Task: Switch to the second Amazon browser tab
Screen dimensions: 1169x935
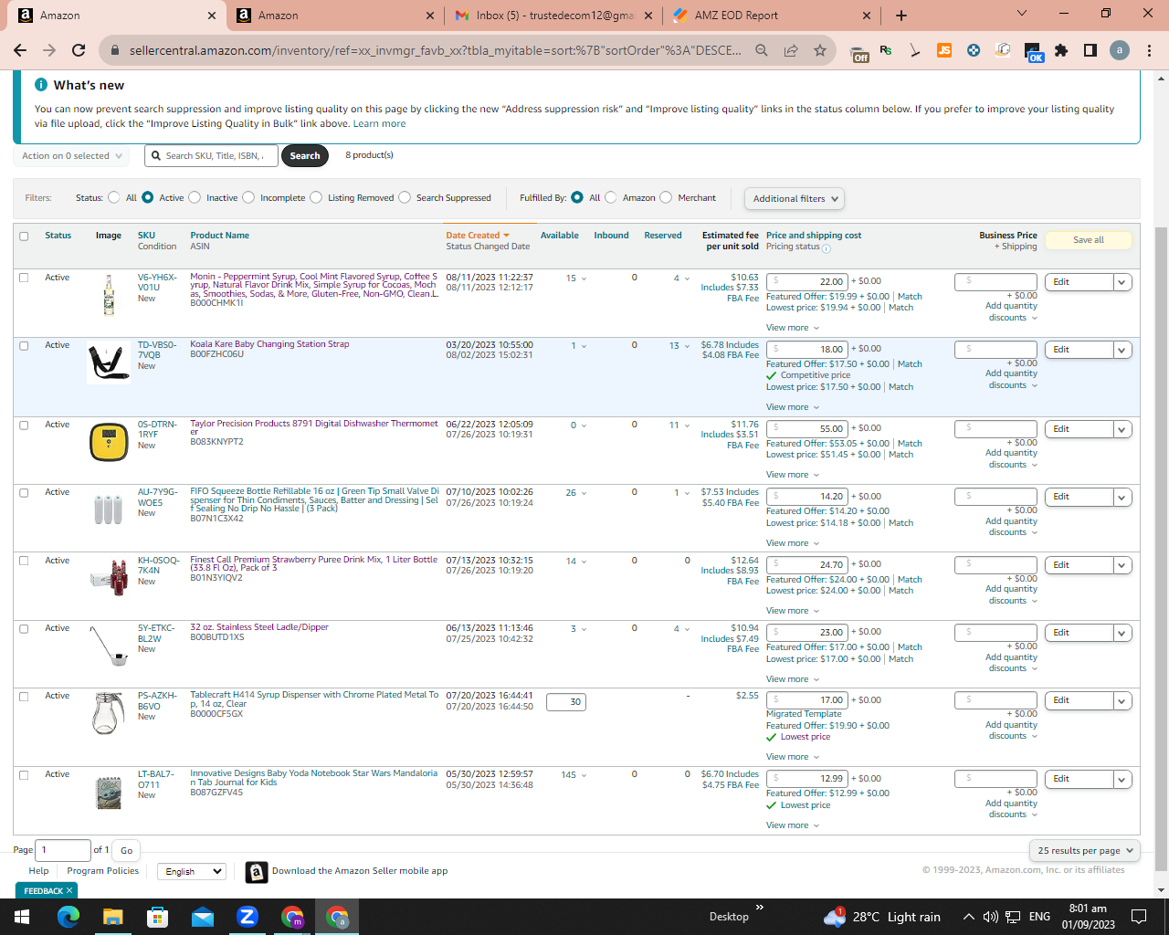Action: (x=334, y=16)
